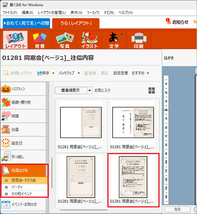Click the thumbnail horizontal scrollbar
197x214 pixels.
(x=84, y=210)
